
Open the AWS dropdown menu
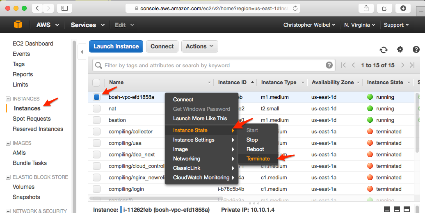[x=48, y=25]
